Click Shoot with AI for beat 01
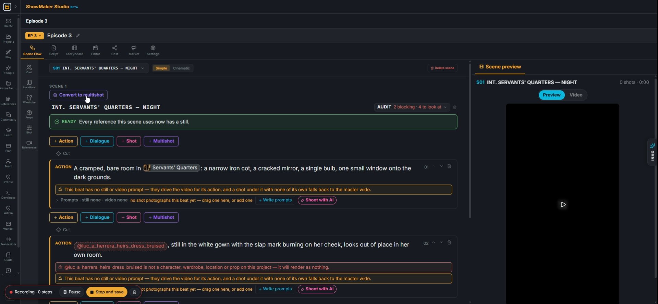The image size is (658, 304). pyautogui.click(x=317, y=200)
